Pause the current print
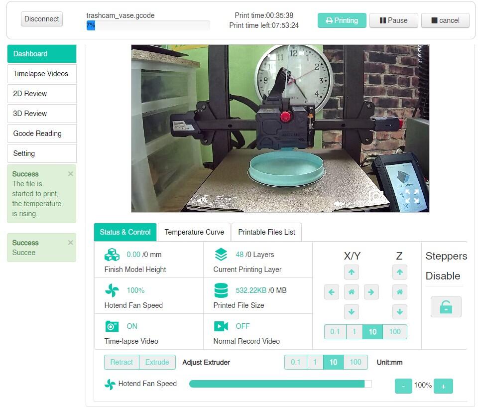The height and width of the screenshot is (407, 481). [393, 20]
